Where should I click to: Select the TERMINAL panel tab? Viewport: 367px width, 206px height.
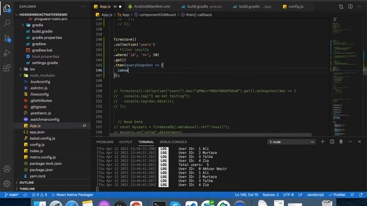(146, 142)
